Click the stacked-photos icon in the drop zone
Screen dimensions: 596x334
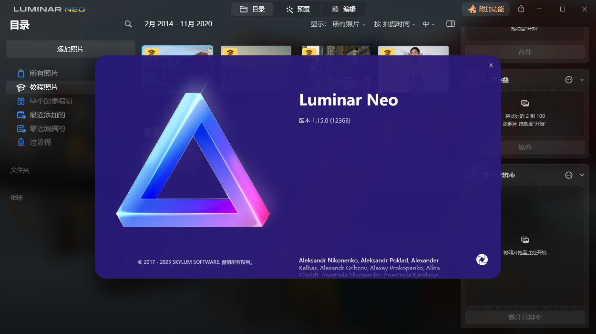tap(525, 103)
